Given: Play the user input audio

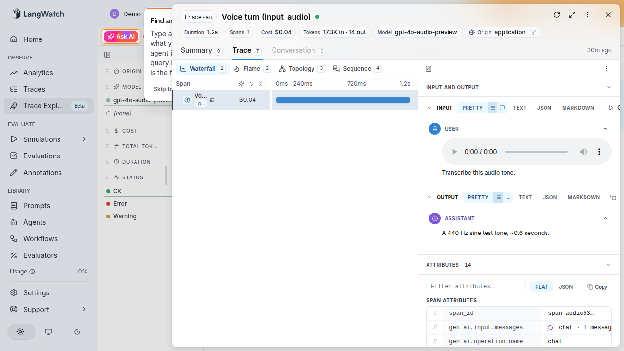Looking at the screenshot, I should click(x=454, y=152).
